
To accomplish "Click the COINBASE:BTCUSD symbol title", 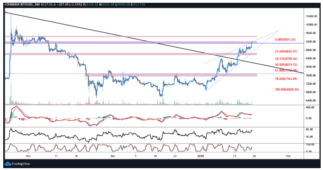I will coord(19,4).
